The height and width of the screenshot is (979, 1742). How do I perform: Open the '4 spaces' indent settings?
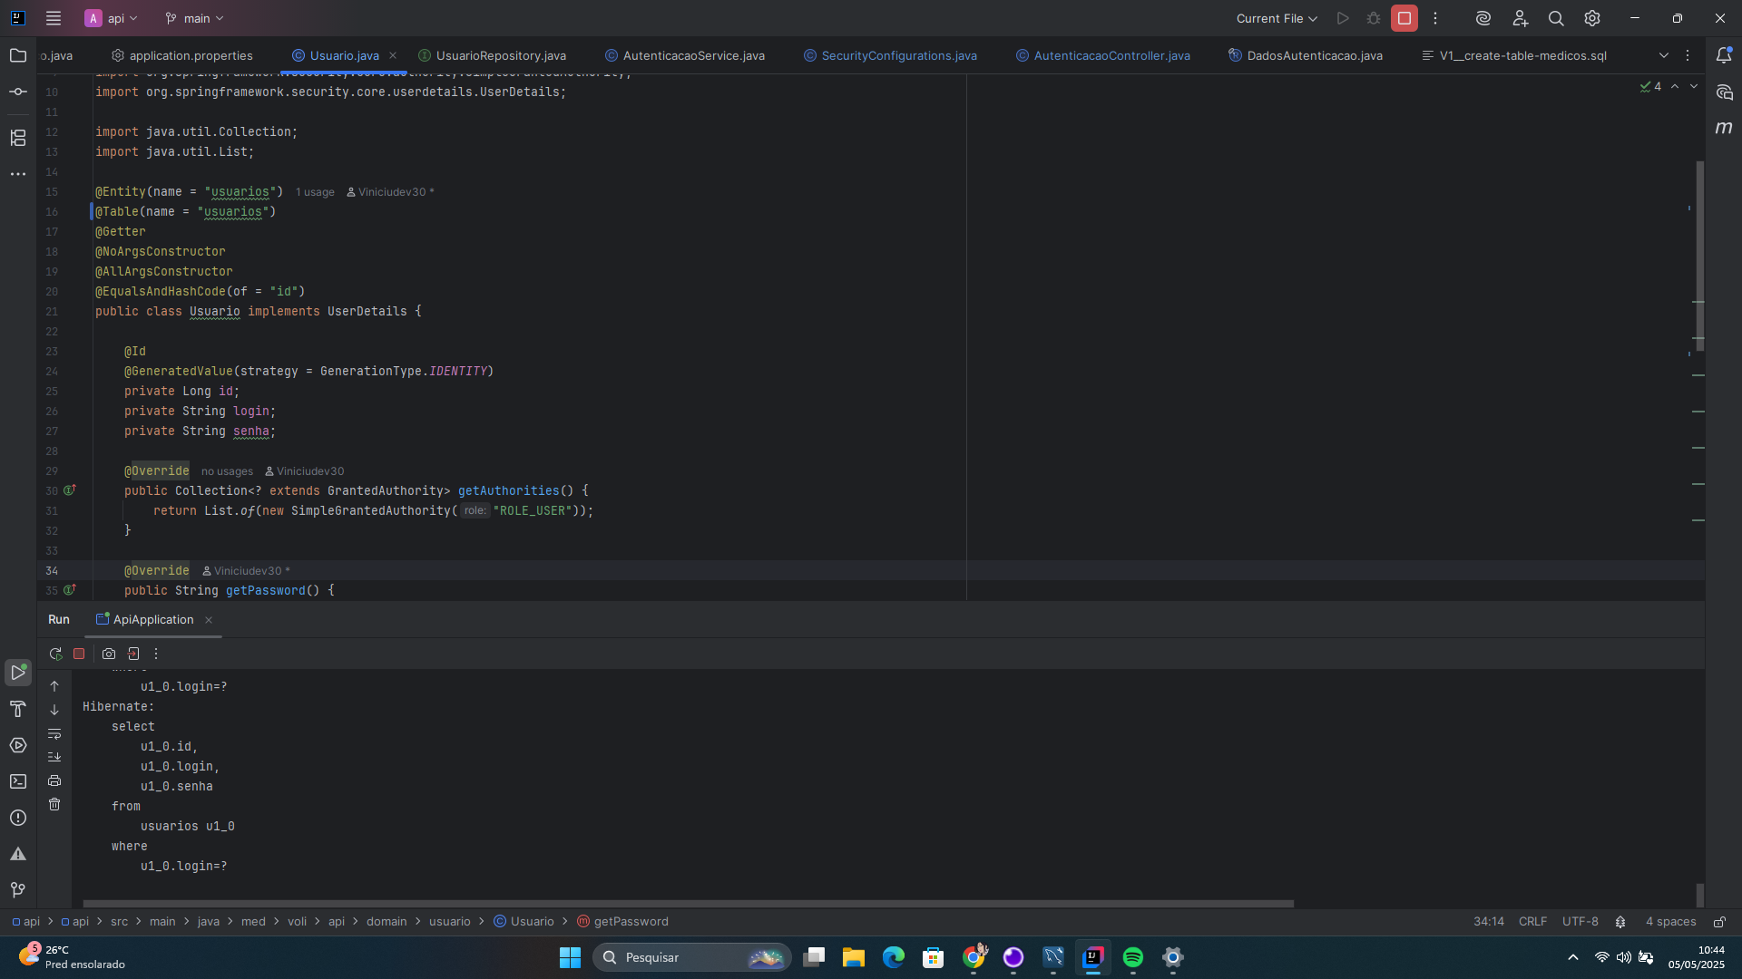pos(1671,922)
